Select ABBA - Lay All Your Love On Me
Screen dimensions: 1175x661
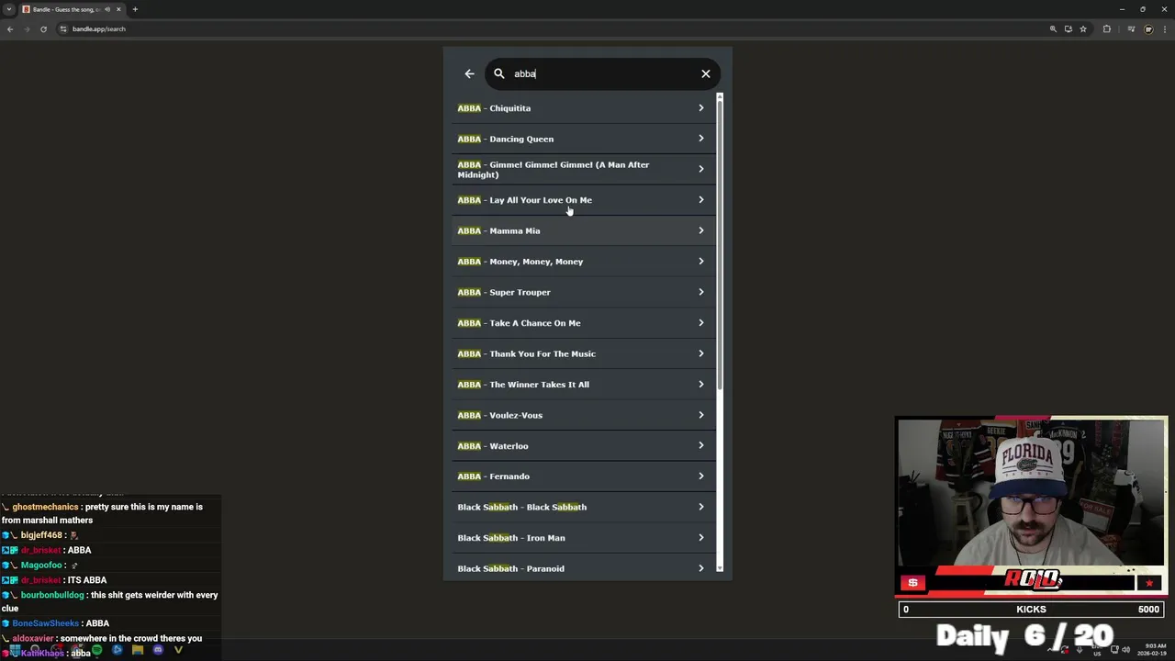coord(582,200)
